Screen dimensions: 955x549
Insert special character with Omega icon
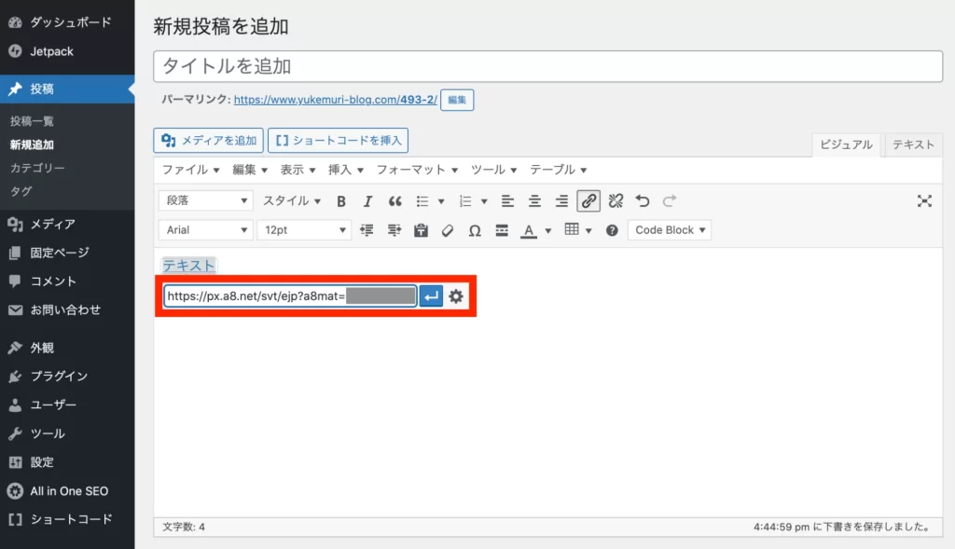[475, 230]
